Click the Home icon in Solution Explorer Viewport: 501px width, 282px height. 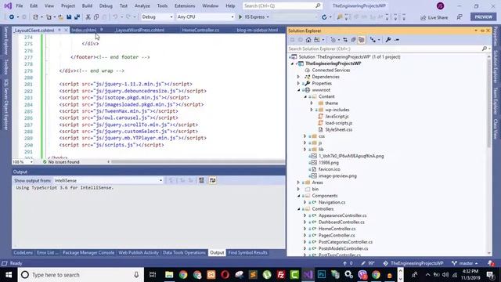(x=308, y=40)
